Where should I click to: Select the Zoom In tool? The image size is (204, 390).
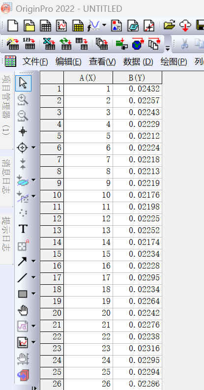point(23,99)
